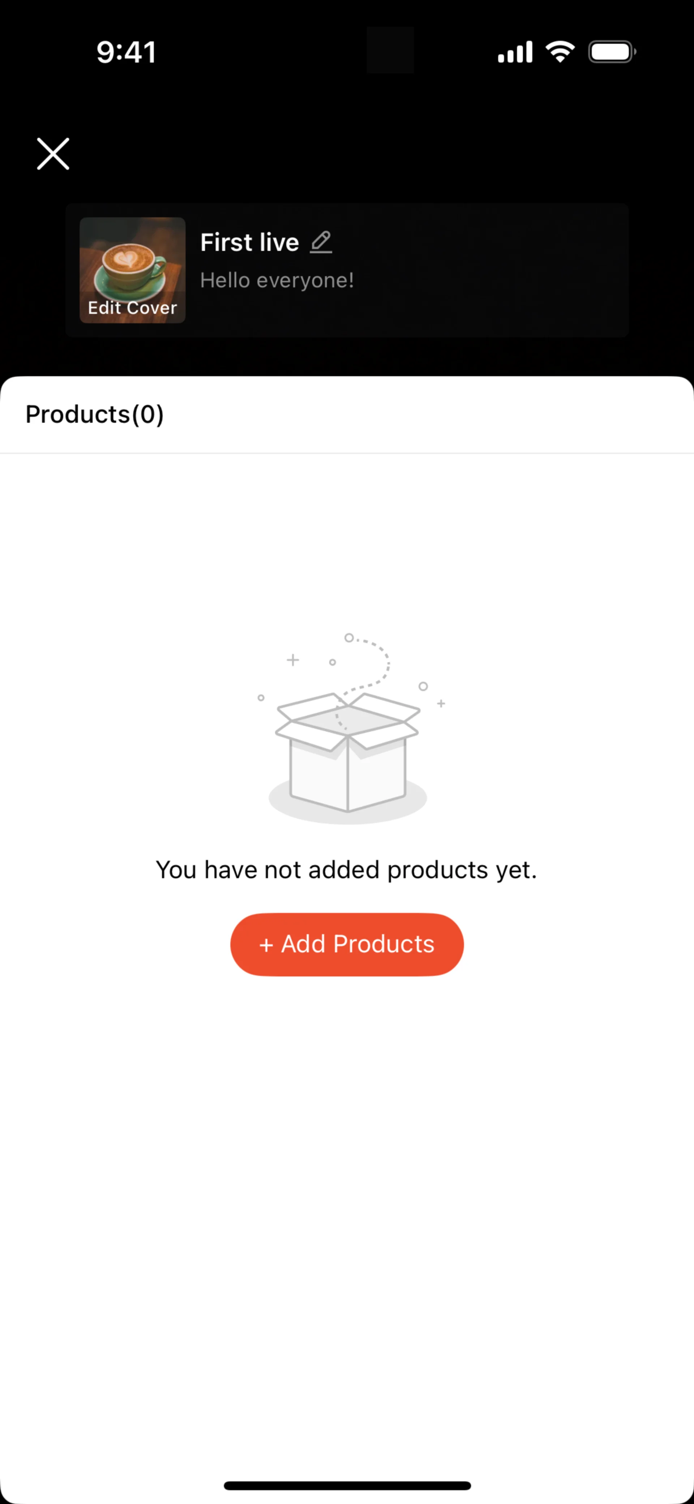694x1504 pixels.
Task: Tap the Edit Cover label
Action: click(x=132, y=308)
